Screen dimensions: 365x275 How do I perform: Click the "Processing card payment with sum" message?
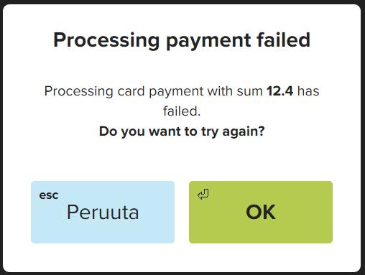pyautogui.click(x=154, y=91)
